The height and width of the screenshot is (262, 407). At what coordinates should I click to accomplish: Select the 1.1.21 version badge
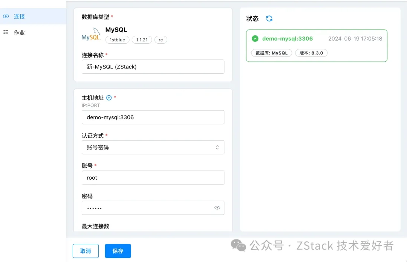point(142,40)
